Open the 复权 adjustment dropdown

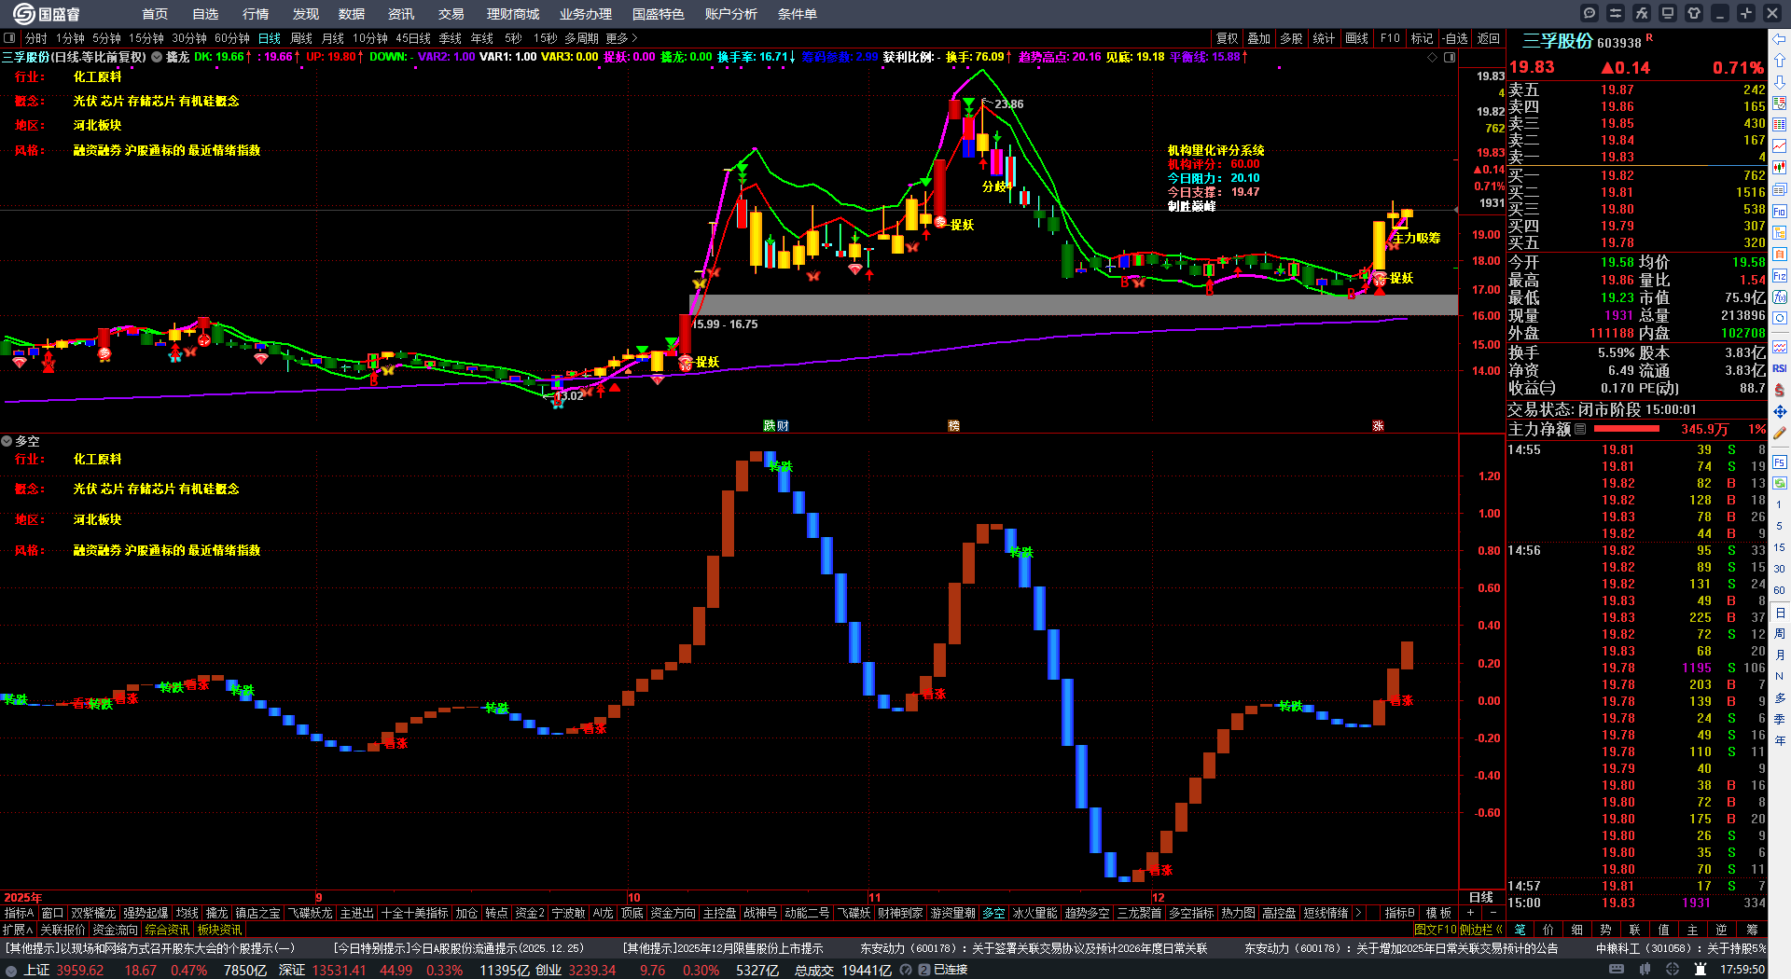(1228, 38)
